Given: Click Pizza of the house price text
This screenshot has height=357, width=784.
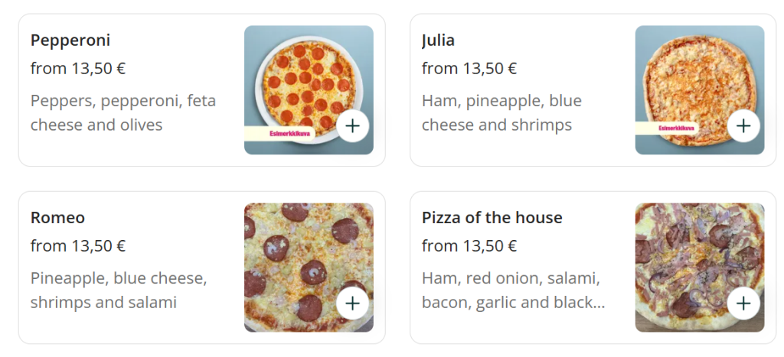Looking at the screenshot, I should point(469,246).
